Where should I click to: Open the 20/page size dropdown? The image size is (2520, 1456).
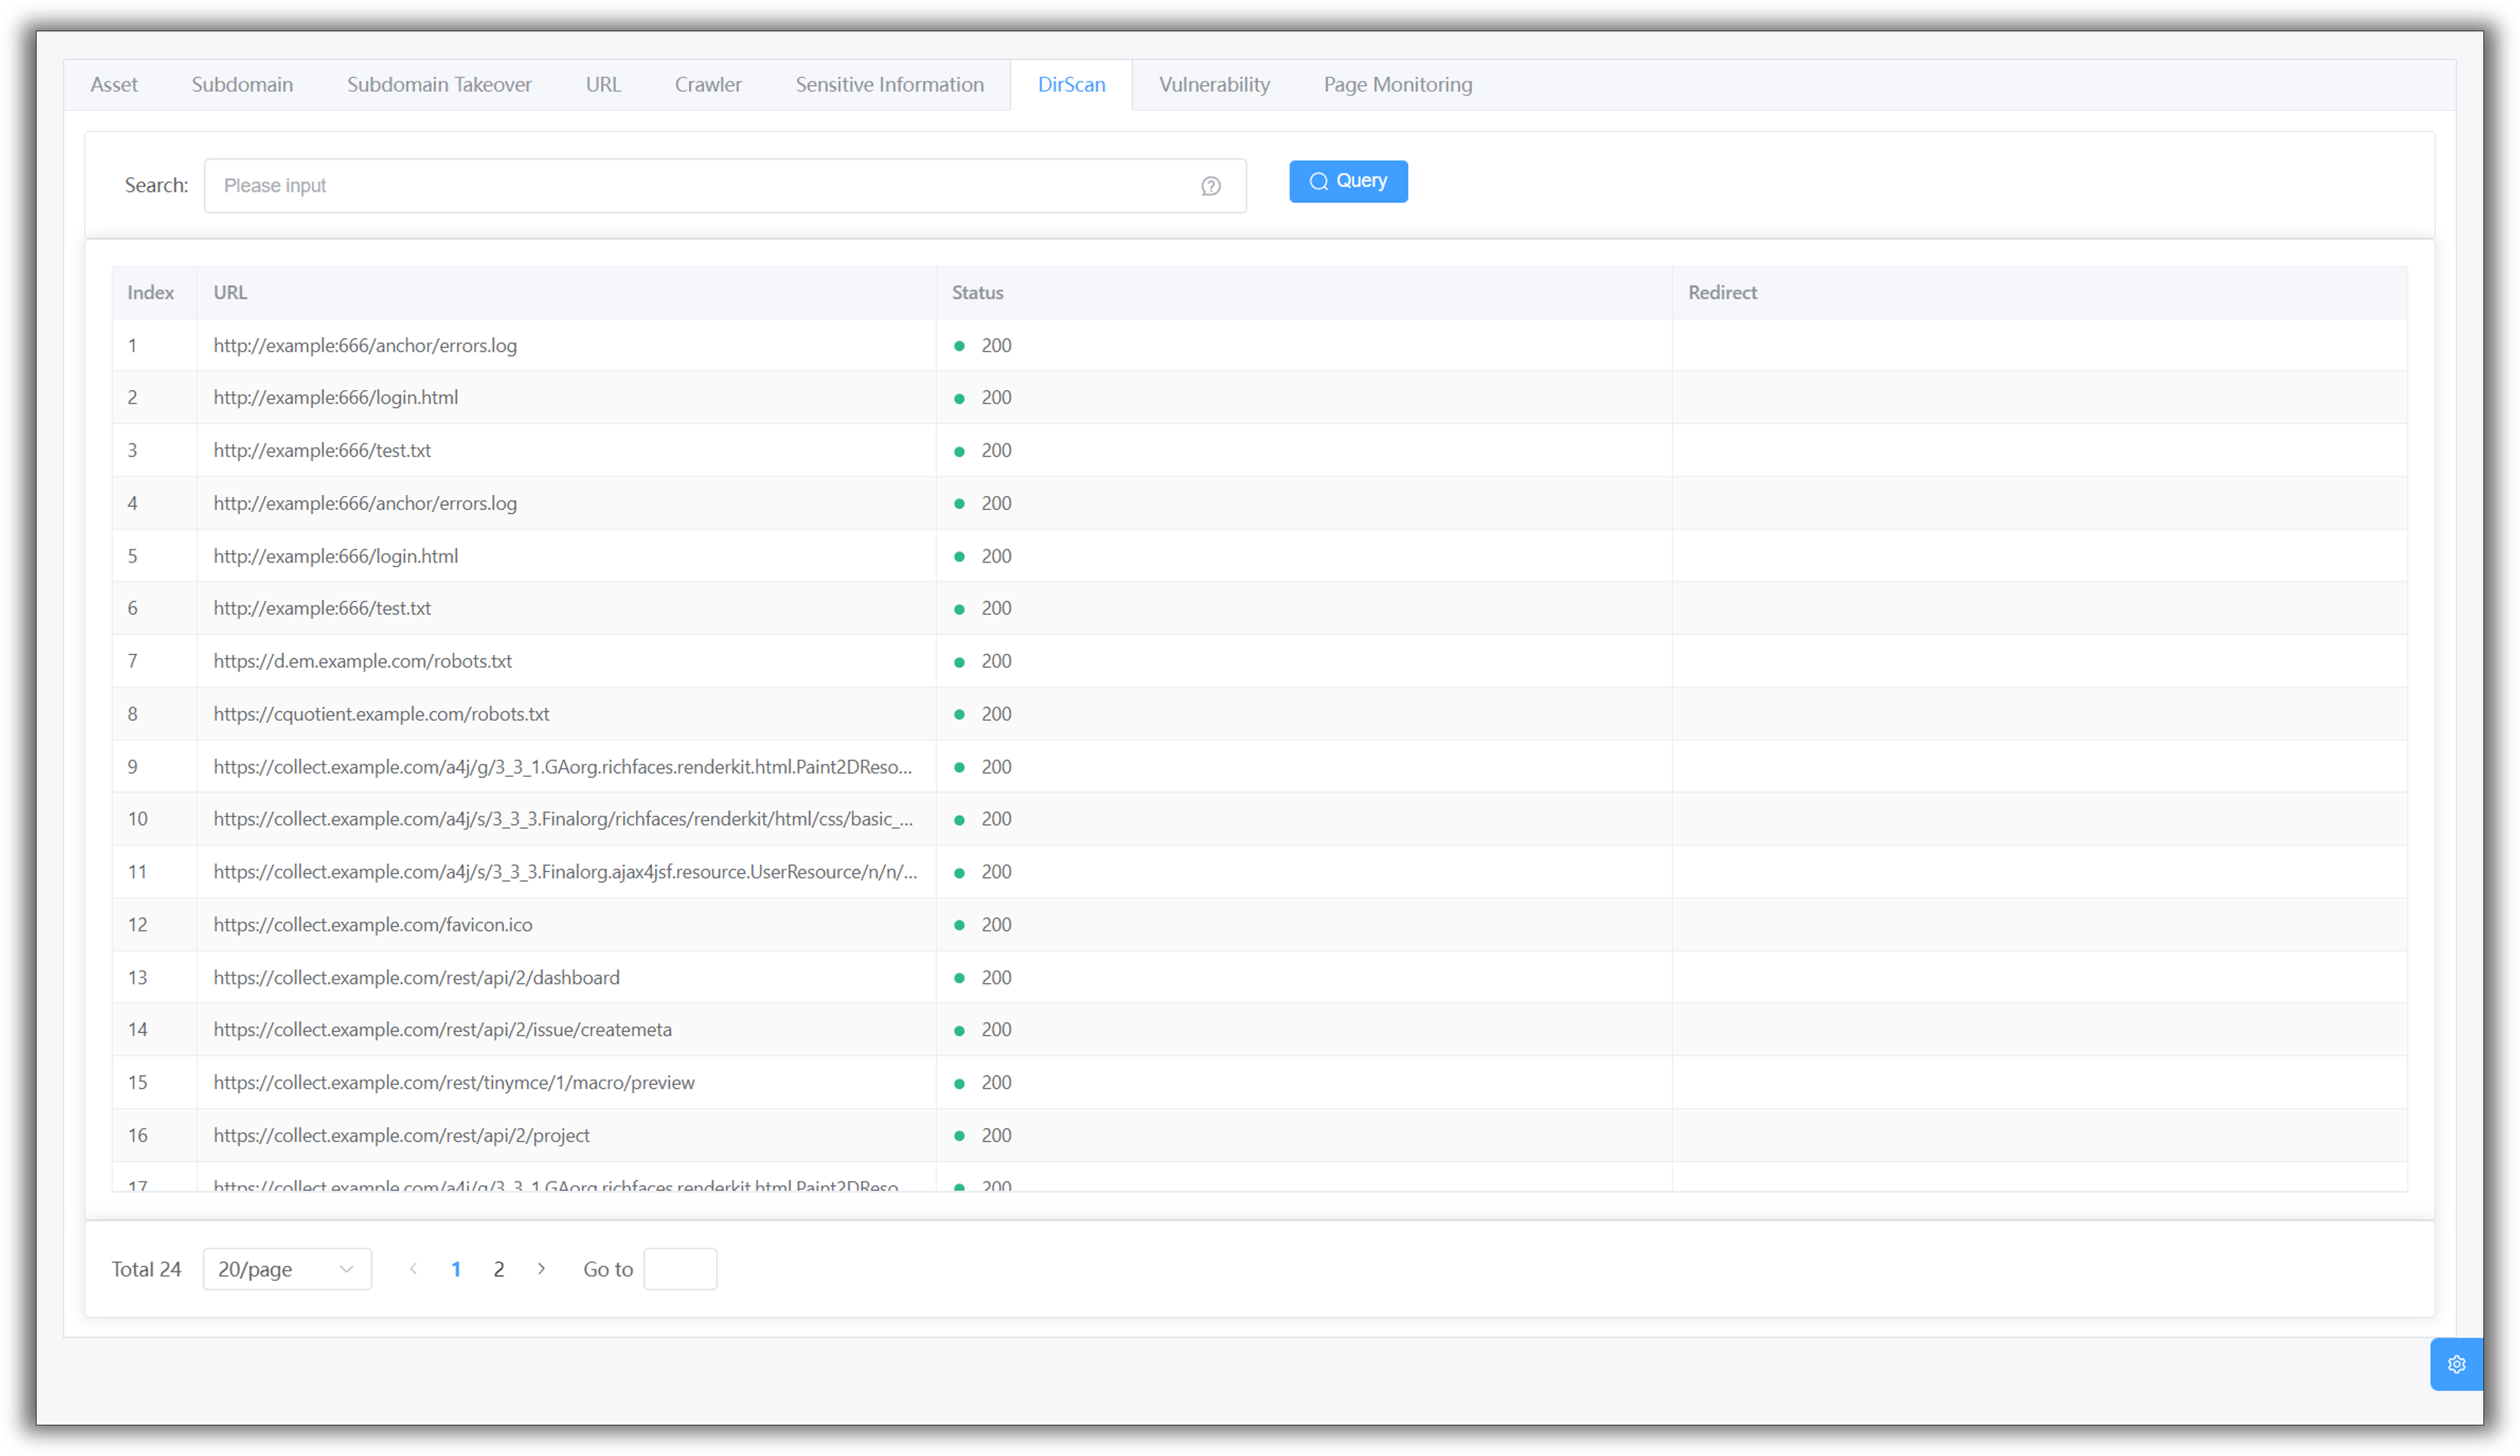coord(287,1269)
